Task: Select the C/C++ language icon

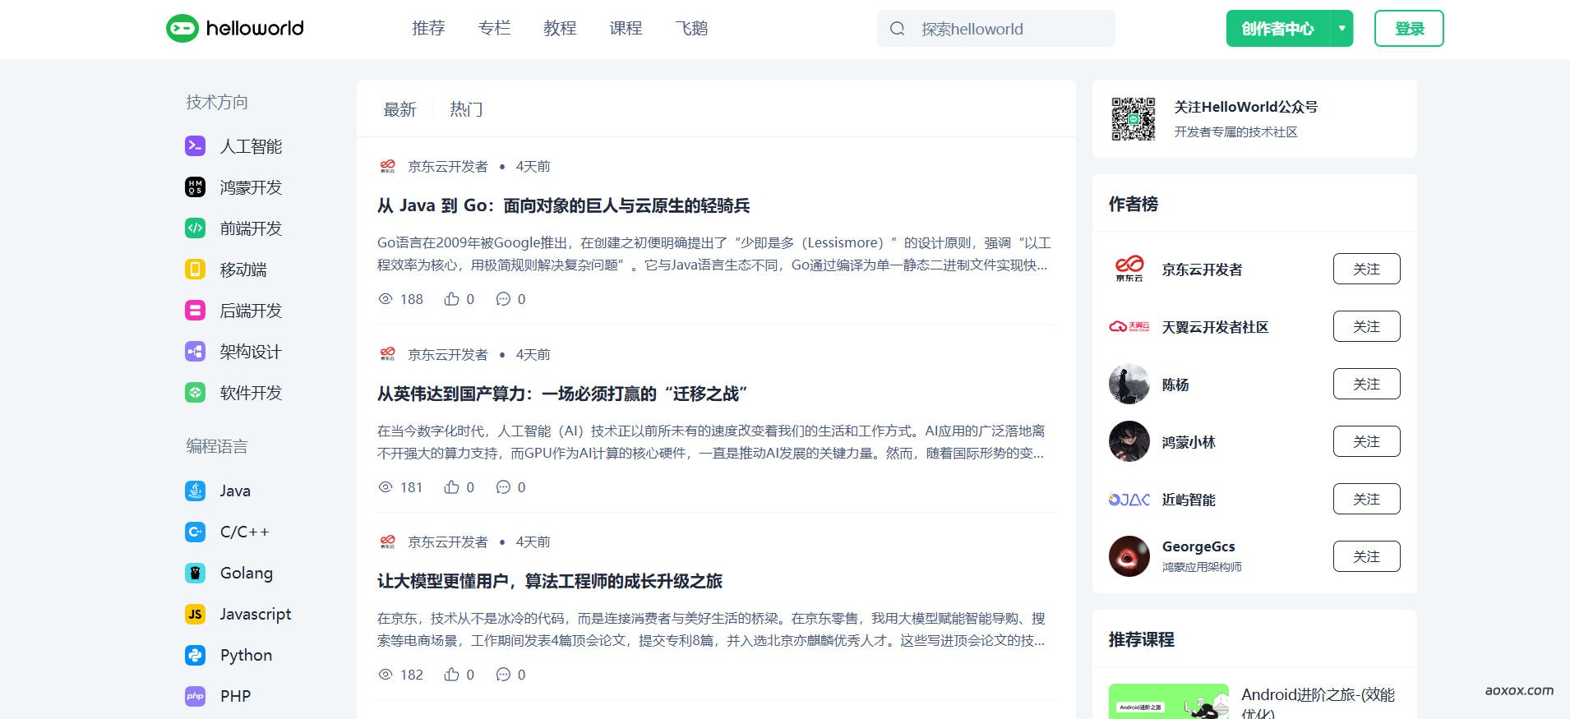Action: (195, 532)
